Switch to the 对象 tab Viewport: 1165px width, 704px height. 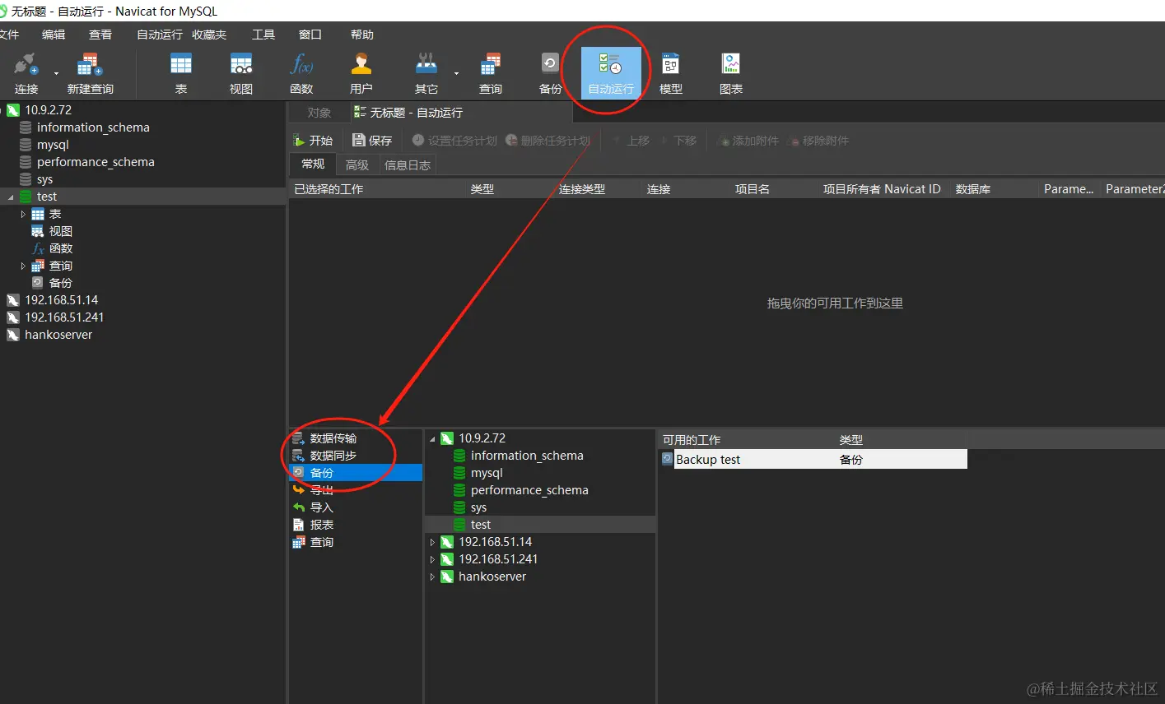319,113
